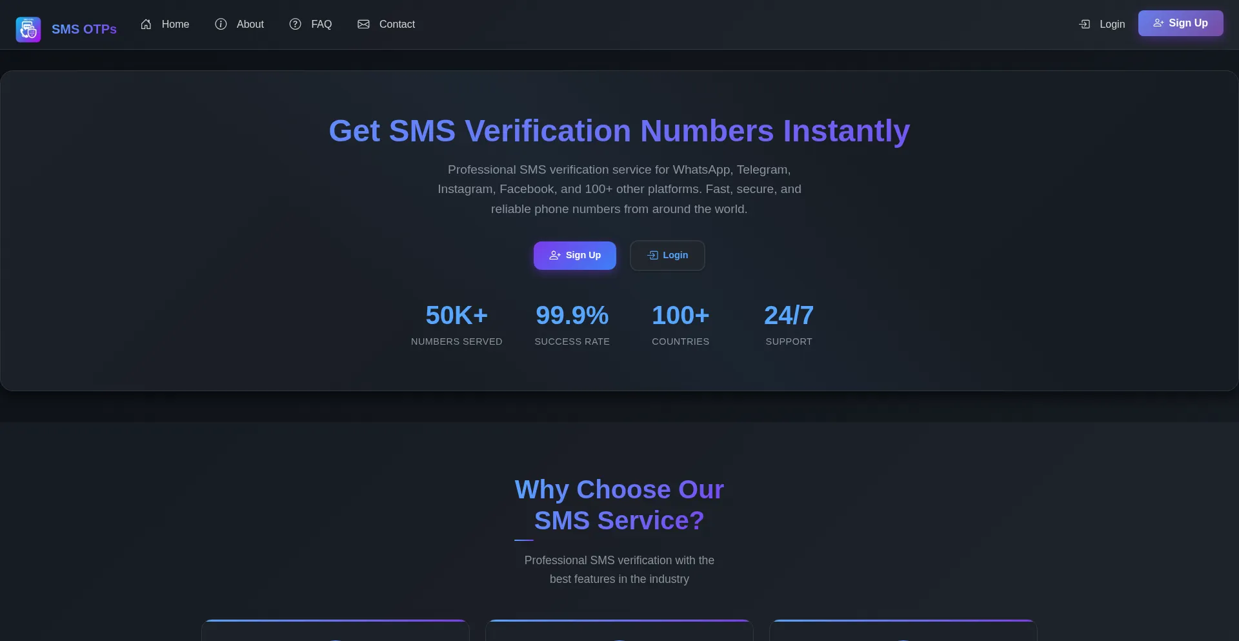The height and width of the screenshot is (641, 1239).
Task: Open the Home menu item
Action: click(x=175, y=25)
